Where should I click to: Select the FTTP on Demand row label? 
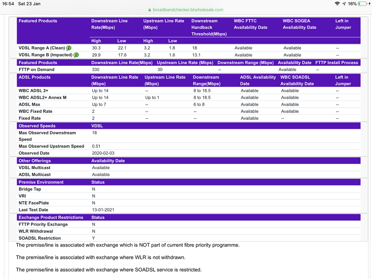tap(36, 70)
